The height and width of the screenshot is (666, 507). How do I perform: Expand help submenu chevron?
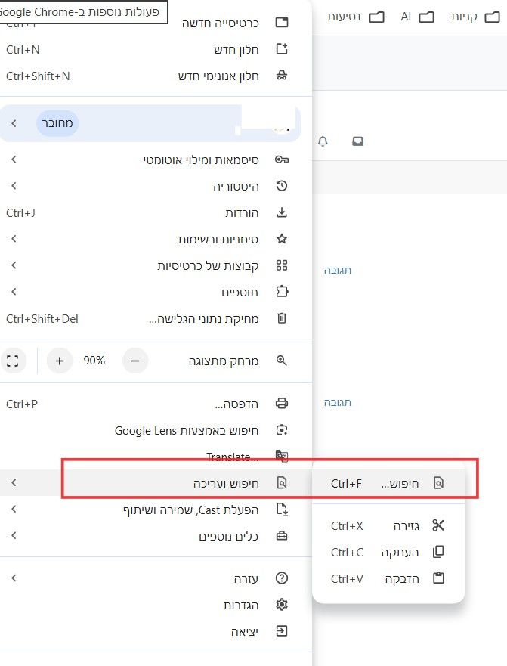click(x=14, y=578)
